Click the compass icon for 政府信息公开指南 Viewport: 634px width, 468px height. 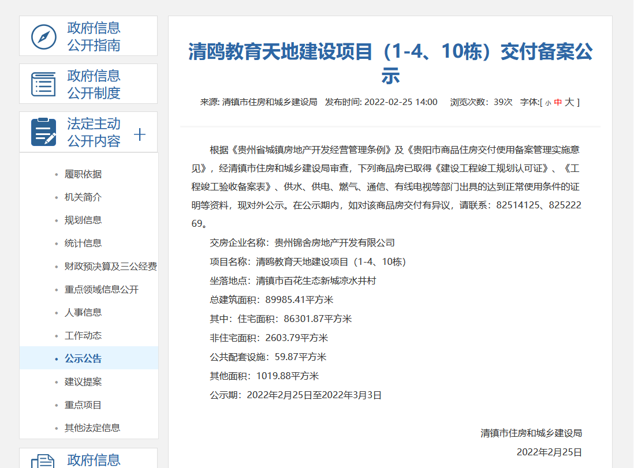coord(43,37)
